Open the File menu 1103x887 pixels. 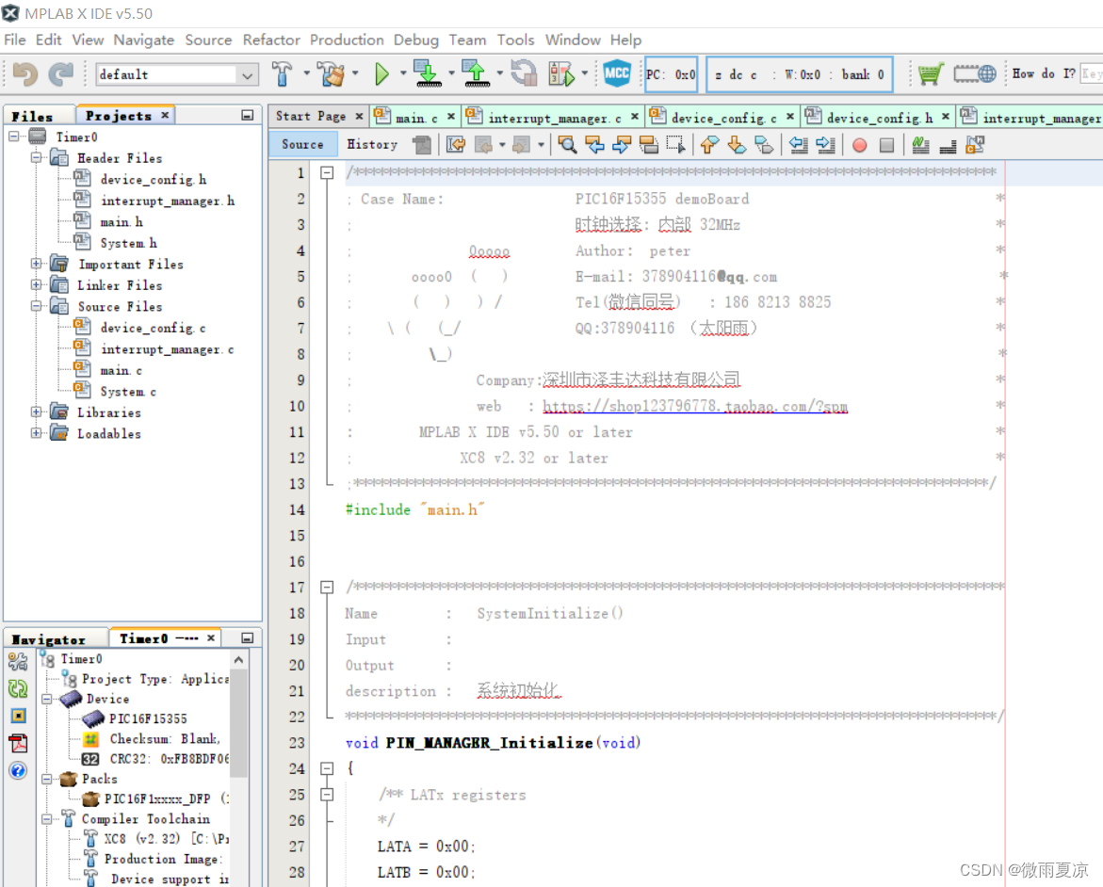pyautogui.click(x=15, y=40)
